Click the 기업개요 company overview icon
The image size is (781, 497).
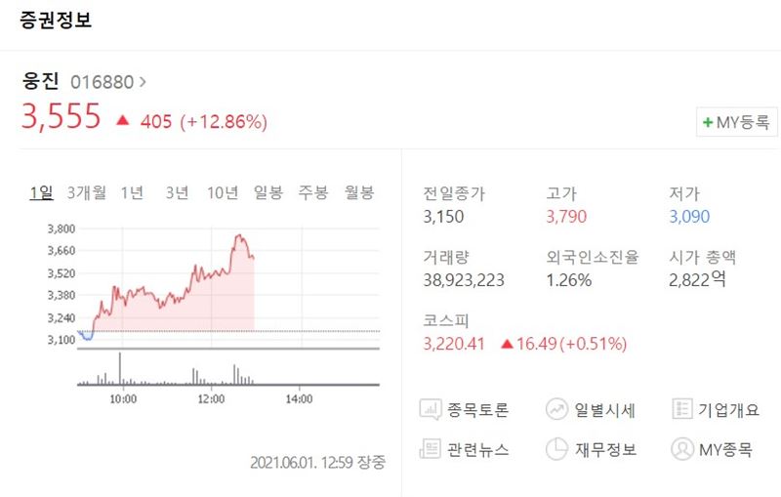pos(682,410)
